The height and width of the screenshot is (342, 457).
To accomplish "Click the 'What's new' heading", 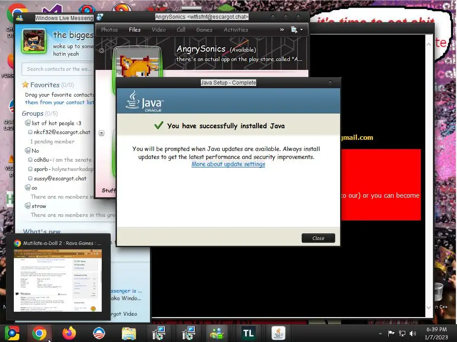I will (x=42, y=232).
